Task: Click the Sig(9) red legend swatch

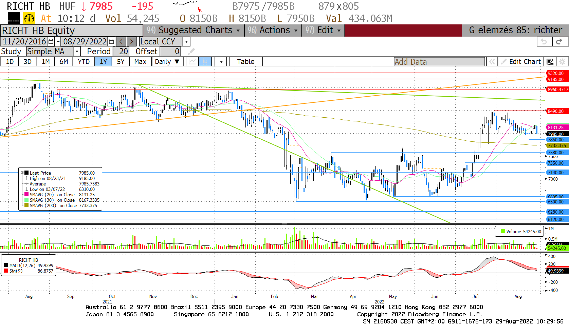Action: click(6, 271)
